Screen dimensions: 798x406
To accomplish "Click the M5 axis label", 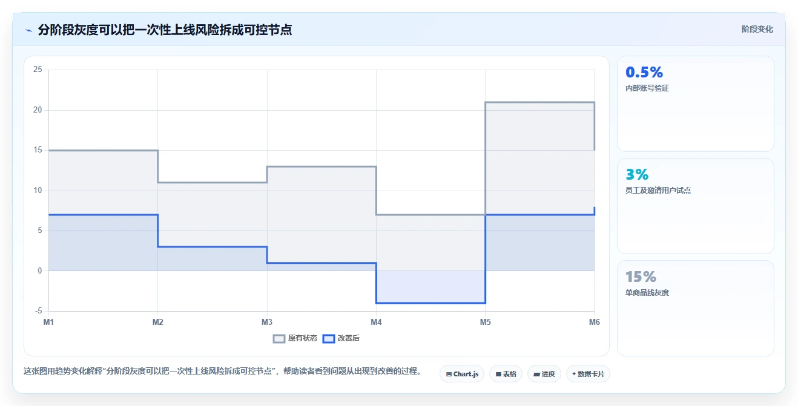I will click(x=485, y=322).
